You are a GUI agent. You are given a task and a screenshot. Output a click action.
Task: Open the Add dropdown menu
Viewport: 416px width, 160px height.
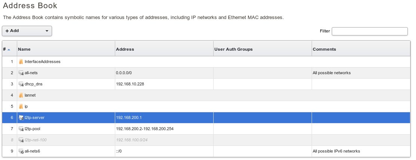[27, 31]
